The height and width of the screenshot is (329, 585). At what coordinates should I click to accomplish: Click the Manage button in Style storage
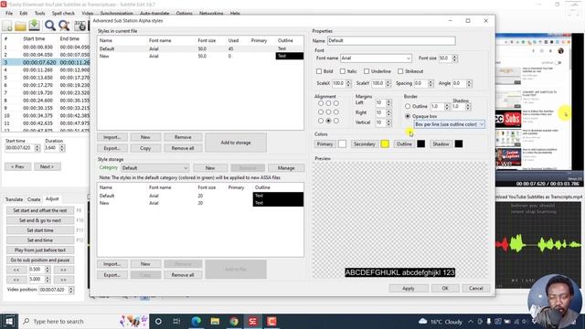tap(286, 168)
